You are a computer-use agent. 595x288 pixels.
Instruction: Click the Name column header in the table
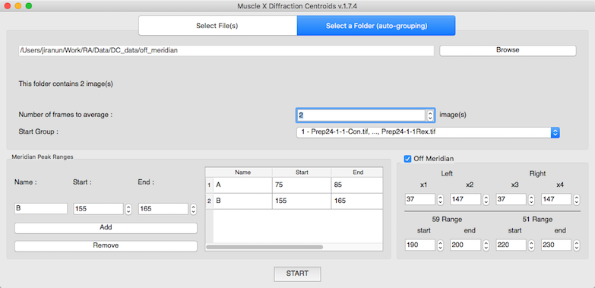(x=243, y=172)
